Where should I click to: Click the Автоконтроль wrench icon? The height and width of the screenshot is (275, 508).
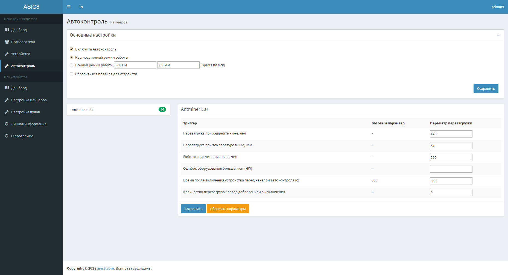[7, 66]
